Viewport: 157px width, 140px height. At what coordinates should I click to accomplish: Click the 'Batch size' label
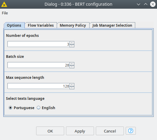tap(15, 57)
